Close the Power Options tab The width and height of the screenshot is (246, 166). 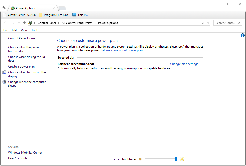pos(54,8)
